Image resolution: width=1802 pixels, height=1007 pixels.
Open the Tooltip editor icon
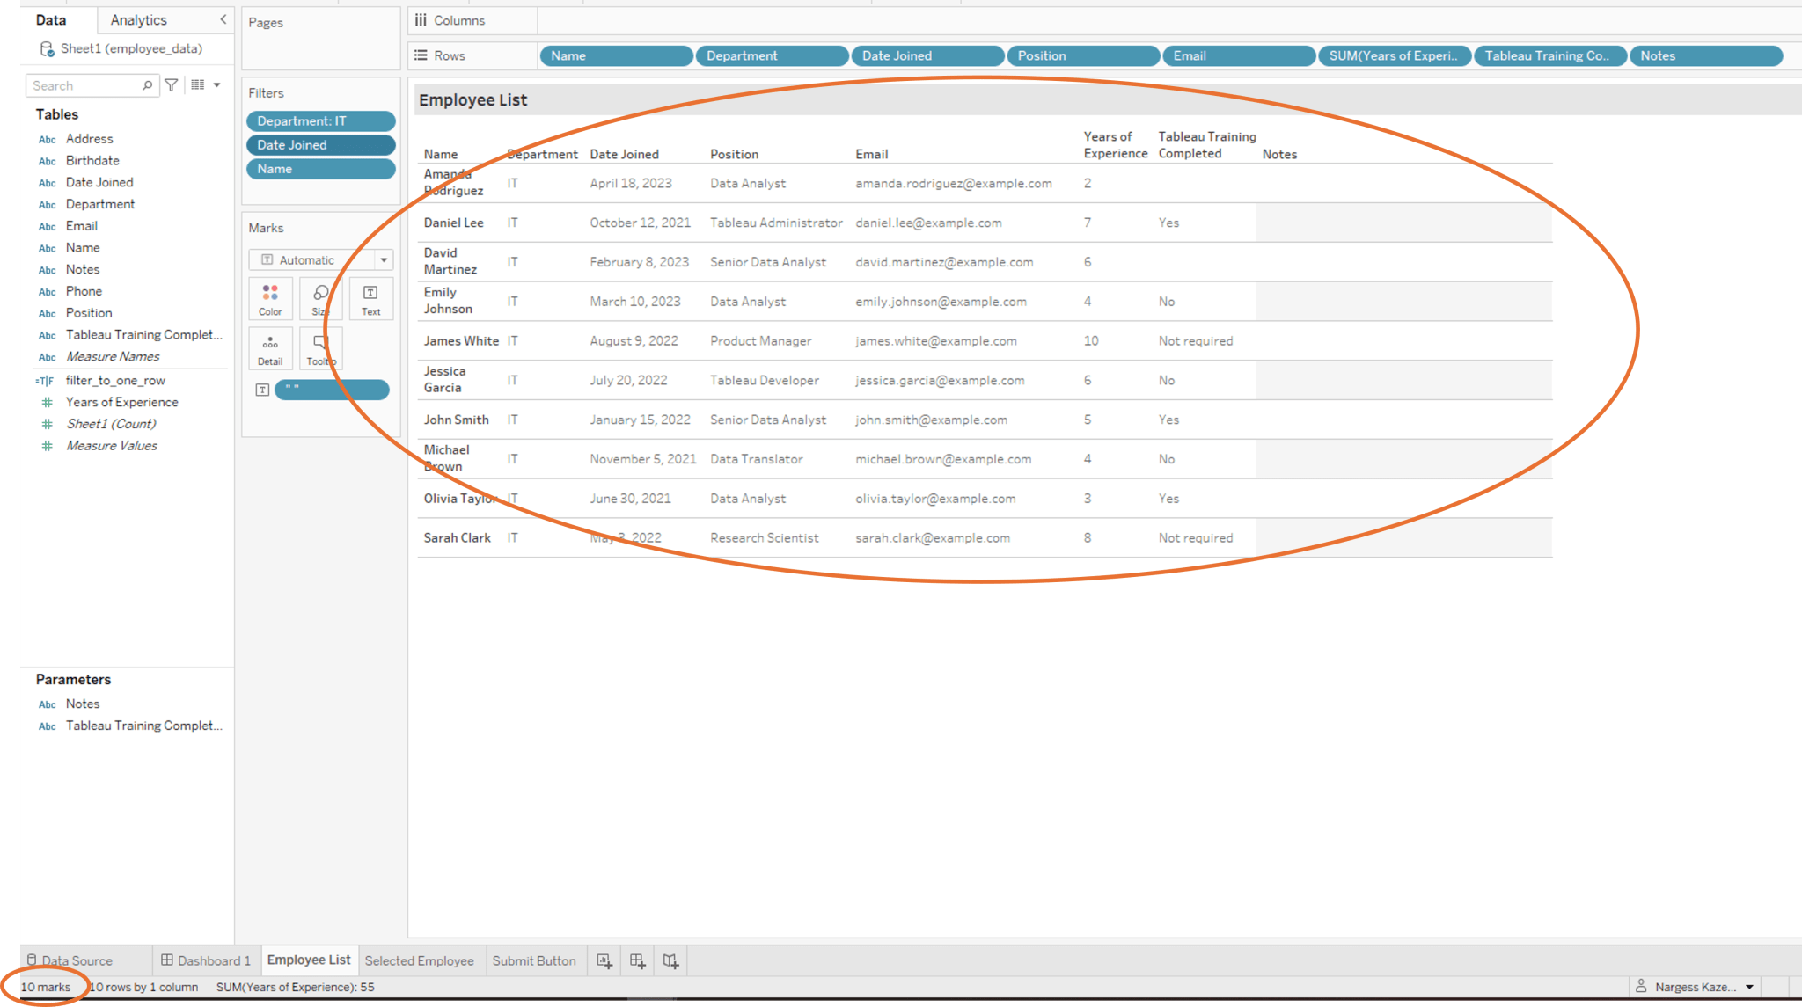click(320, 347)
